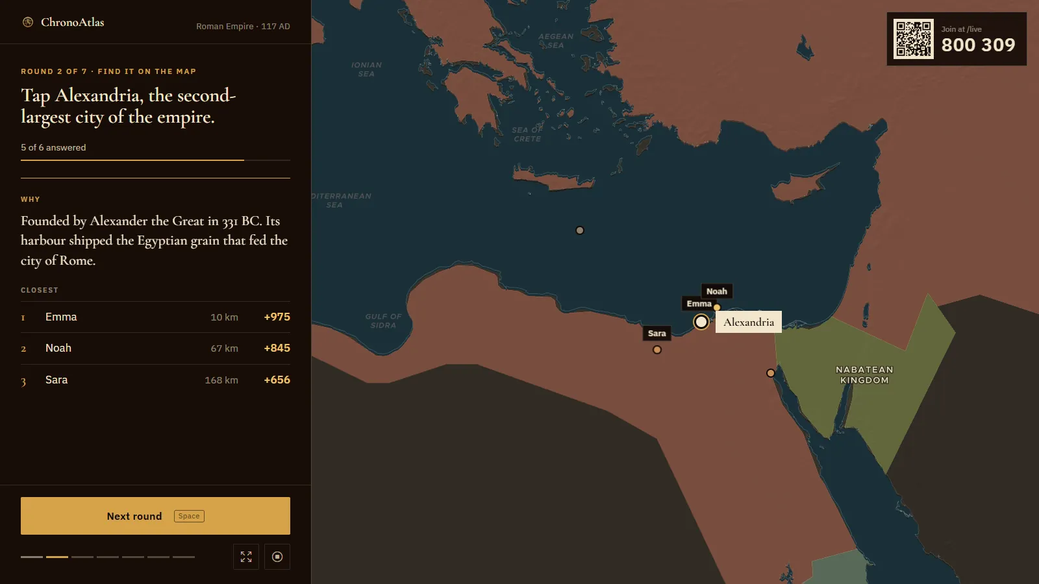1039x584 pixels.
Task: Click the record circle icon button
Action: coord(277,557)
